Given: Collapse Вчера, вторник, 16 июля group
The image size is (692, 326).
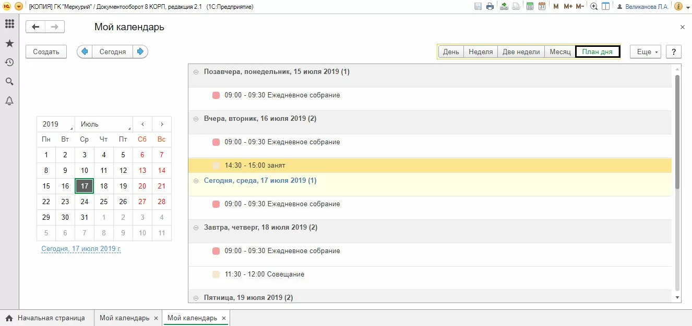Looking at the screenshot, I should tap(196, 119).
